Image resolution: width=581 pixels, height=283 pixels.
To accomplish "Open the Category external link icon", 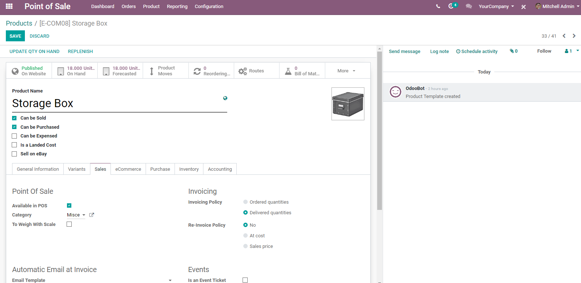I will point(91,215).
